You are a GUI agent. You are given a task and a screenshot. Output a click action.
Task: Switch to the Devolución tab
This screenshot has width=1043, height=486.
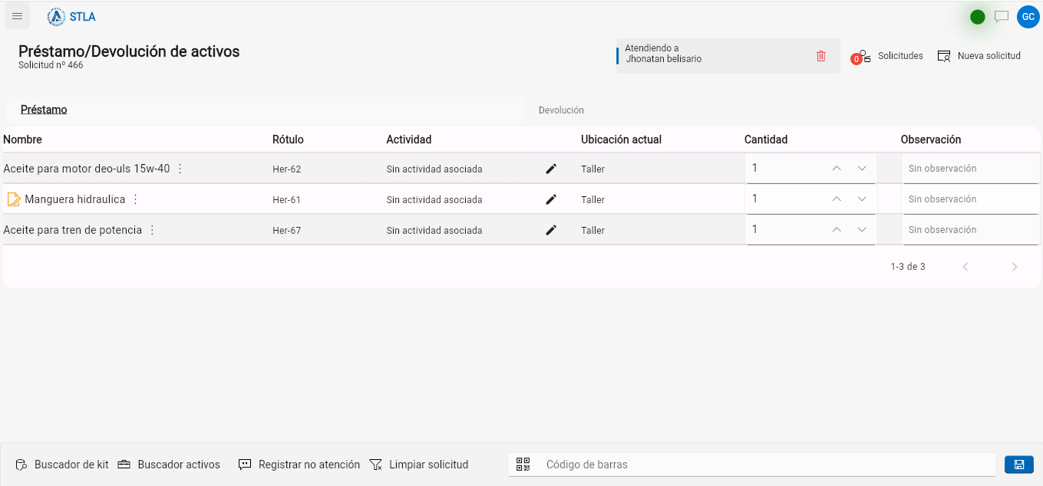[x=561, y=110]
